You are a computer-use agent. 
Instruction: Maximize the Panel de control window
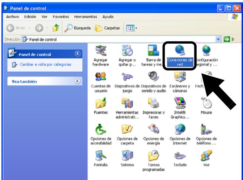pyautogui.click(x=229, y=8)
